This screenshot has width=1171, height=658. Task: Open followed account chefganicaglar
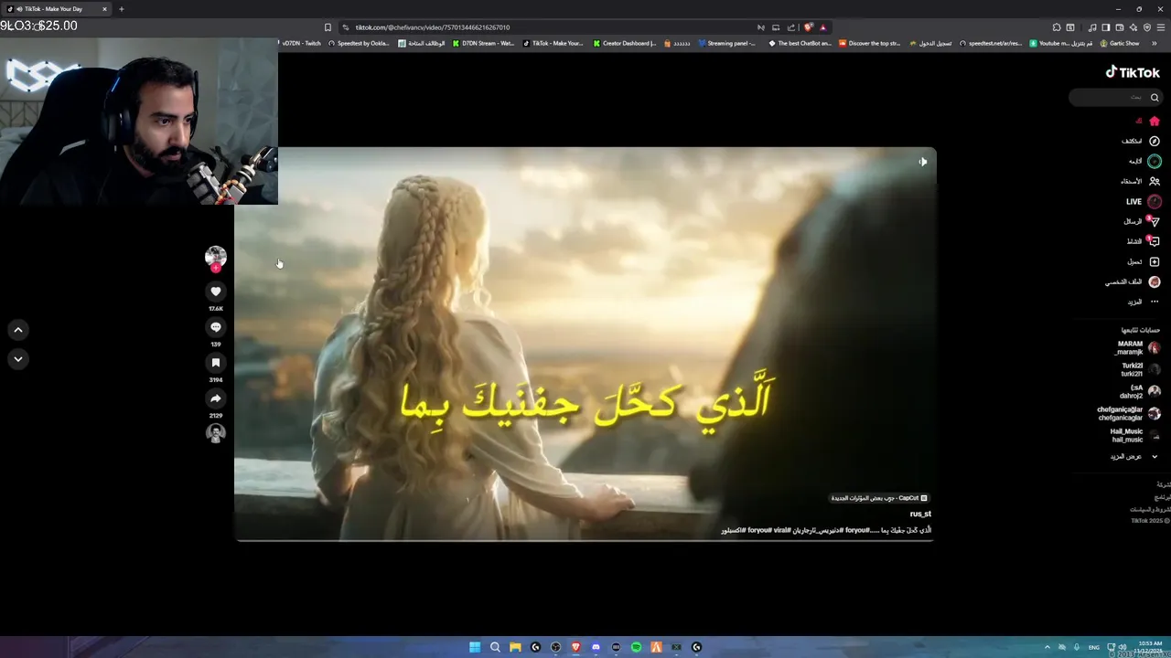tap(1128, 413)
